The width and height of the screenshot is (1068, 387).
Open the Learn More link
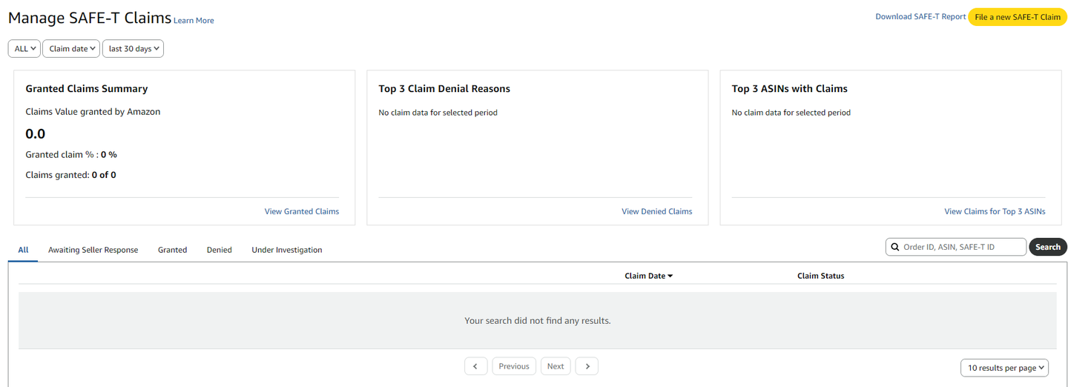tap(194, 21)
